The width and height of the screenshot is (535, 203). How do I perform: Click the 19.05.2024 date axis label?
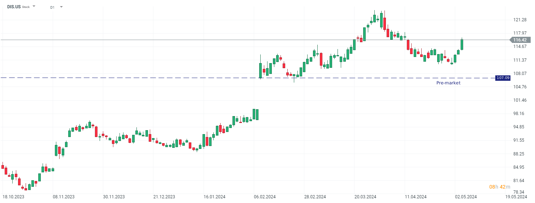point(516,197)
